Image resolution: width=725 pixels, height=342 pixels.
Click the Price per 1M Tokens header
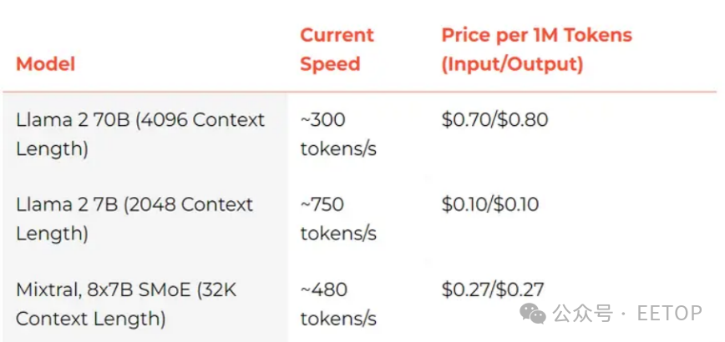tap(536, 35)
